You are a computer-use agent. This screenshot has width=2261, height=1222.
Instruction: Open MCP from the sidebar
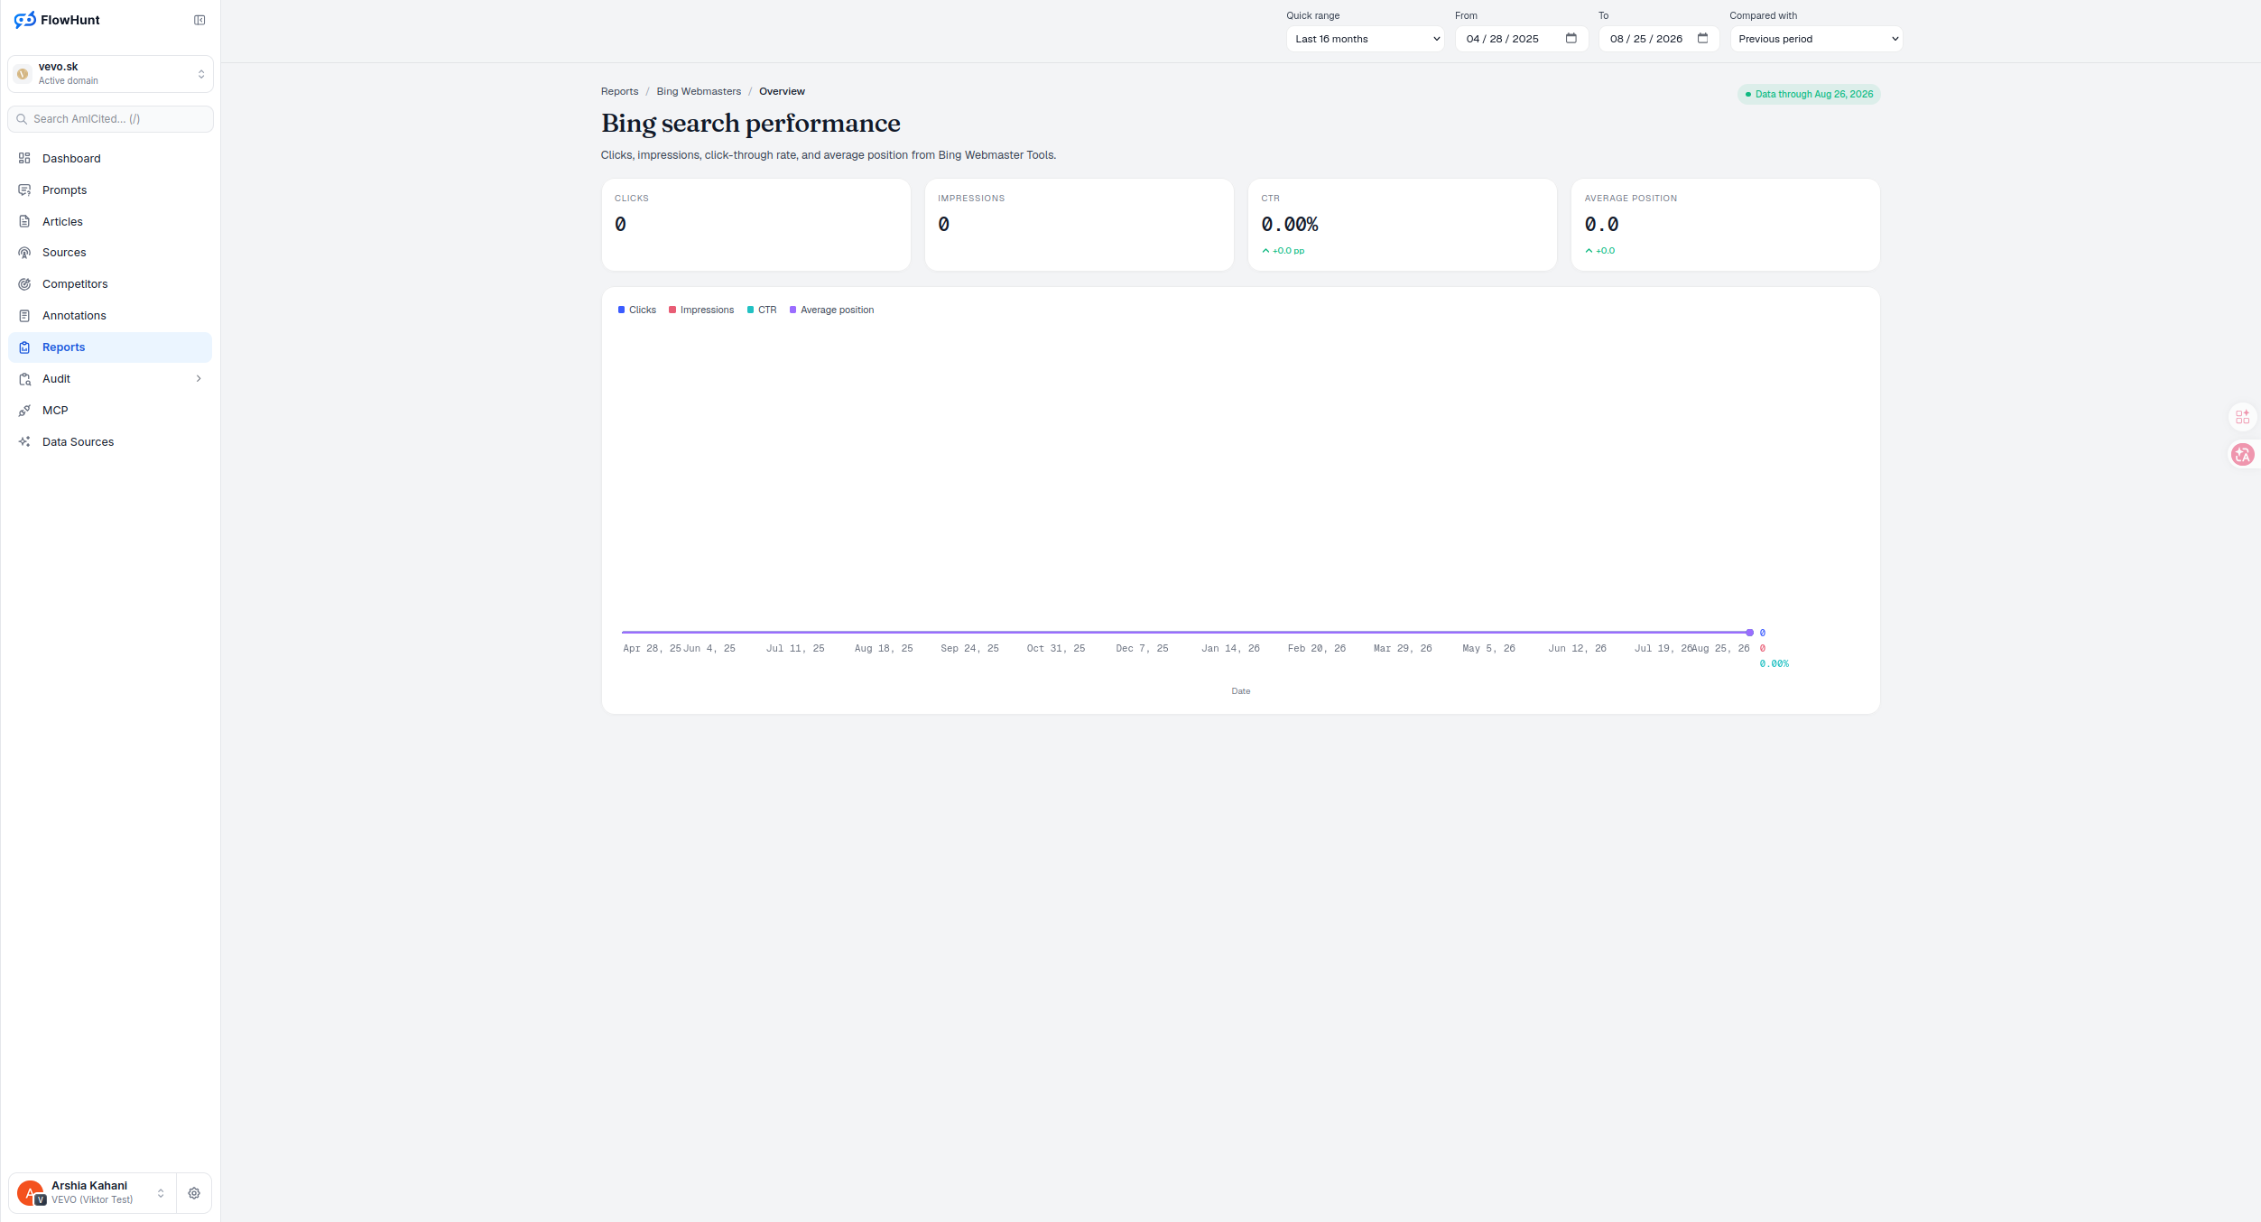(110, 411)
